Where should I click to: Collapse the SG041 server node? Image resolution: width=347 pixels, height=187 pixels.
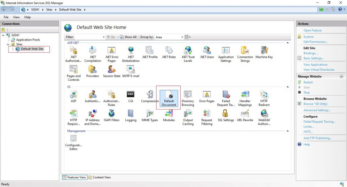pos(3,35)
